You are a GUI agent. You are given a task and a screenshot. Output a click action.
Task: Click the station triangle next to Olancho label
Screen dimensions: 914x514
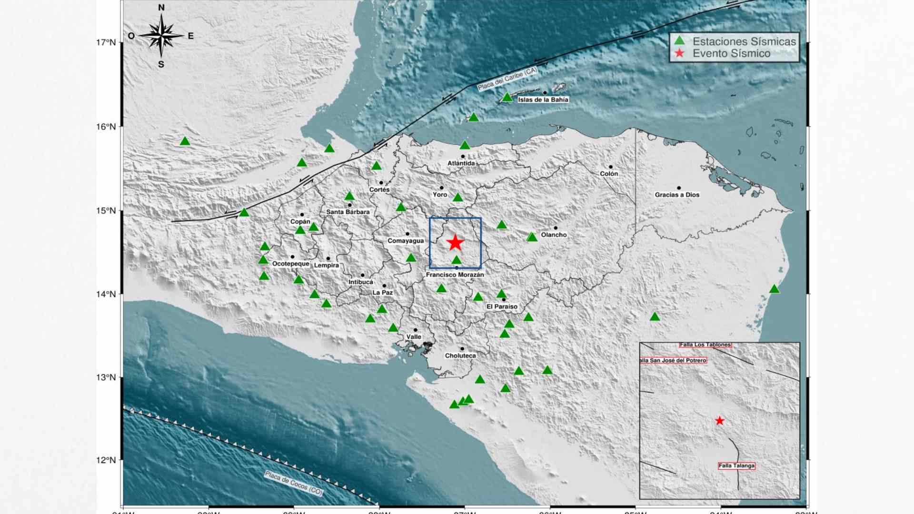[532, 237]
